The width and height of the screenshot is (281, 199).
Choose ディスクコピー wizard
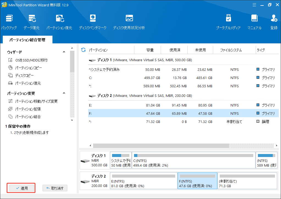[21, 75]
